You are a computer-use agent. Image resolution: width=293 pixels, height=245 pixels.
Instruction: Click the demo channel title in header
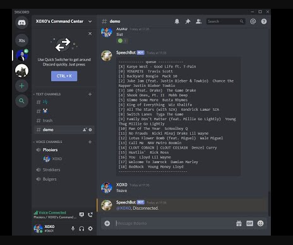coord(115,21)
